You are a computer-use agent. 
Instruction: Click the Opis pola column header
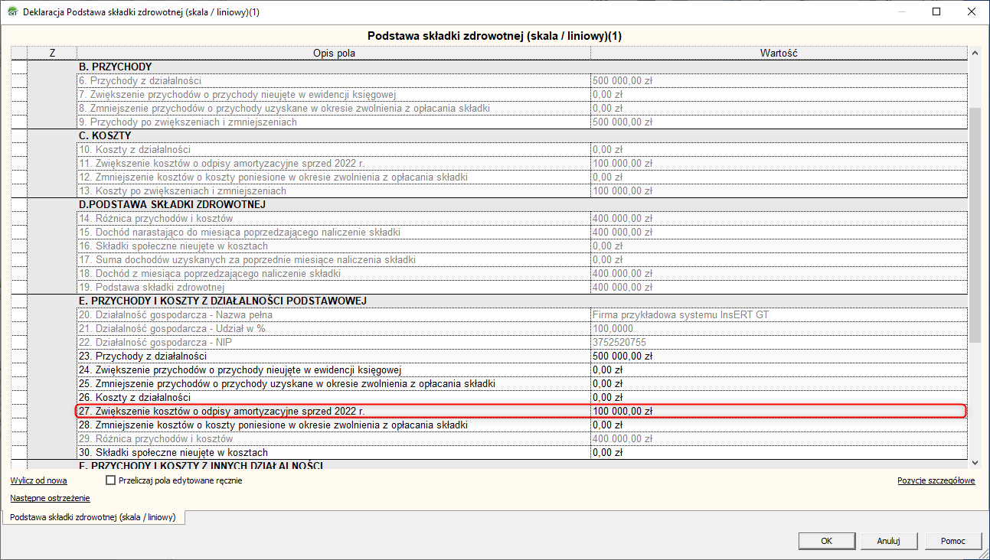click(334, 53)
